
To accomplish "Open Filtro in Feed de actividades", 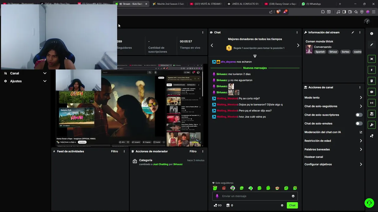I will pyautogui.click(x=115, y=151).
